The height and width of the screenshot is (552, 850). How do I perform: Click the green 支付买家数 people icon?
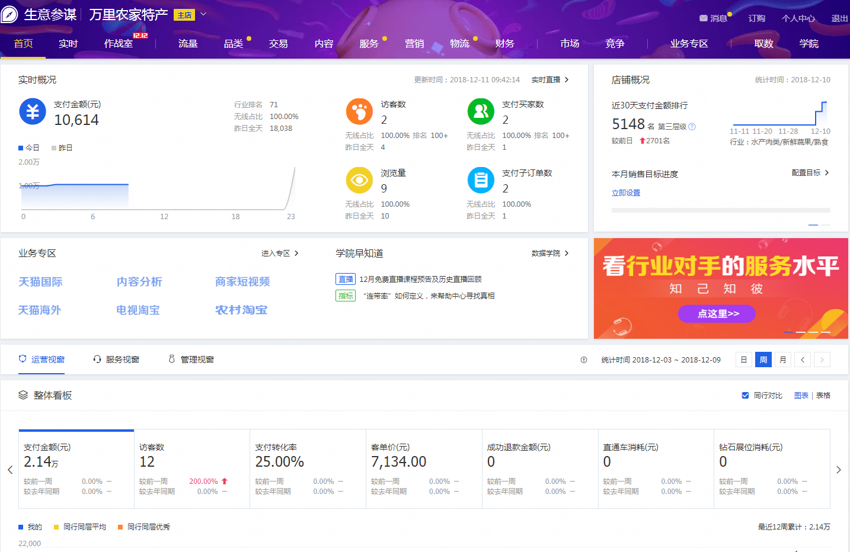pos(481,111)
